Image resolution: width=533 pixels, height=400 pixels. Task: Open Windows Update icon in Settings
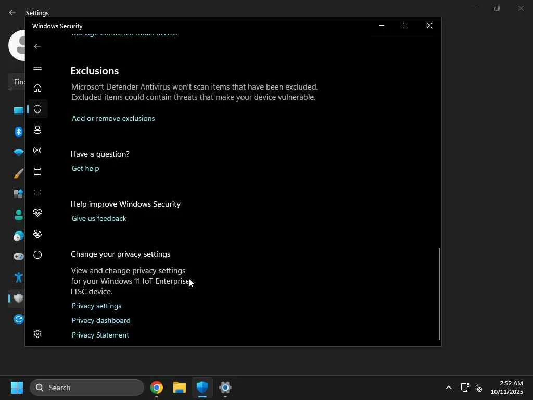pos(19,319)
